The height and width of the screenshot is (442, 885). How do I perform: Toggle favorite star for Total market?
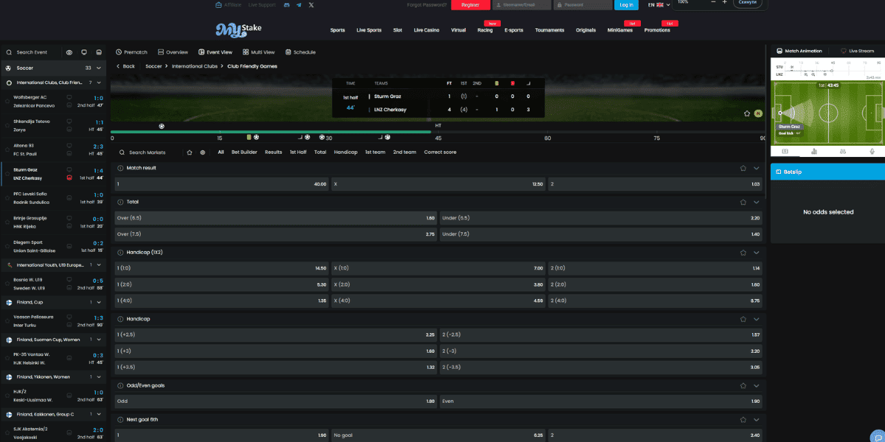743,202
